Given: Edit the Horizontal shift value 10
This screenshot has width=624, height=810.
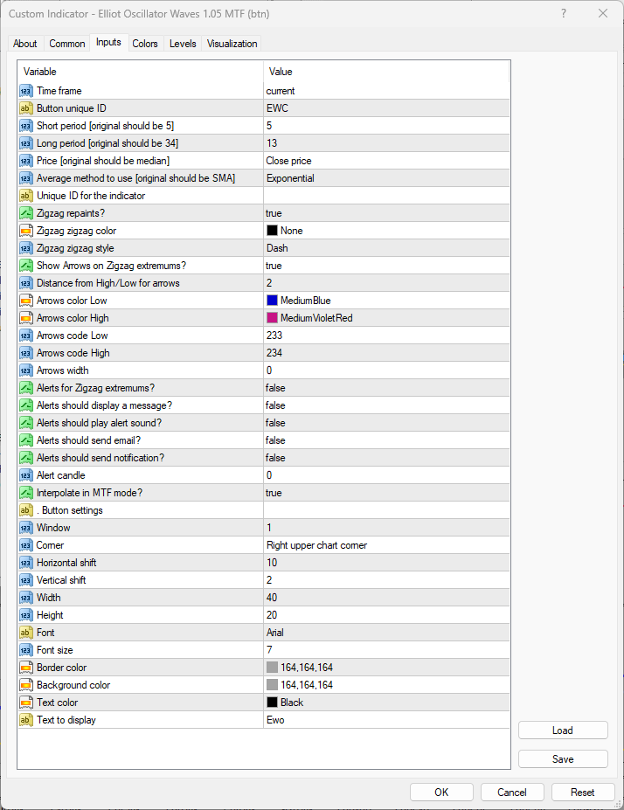Looking at the screenshot, I should pos(386,563).
